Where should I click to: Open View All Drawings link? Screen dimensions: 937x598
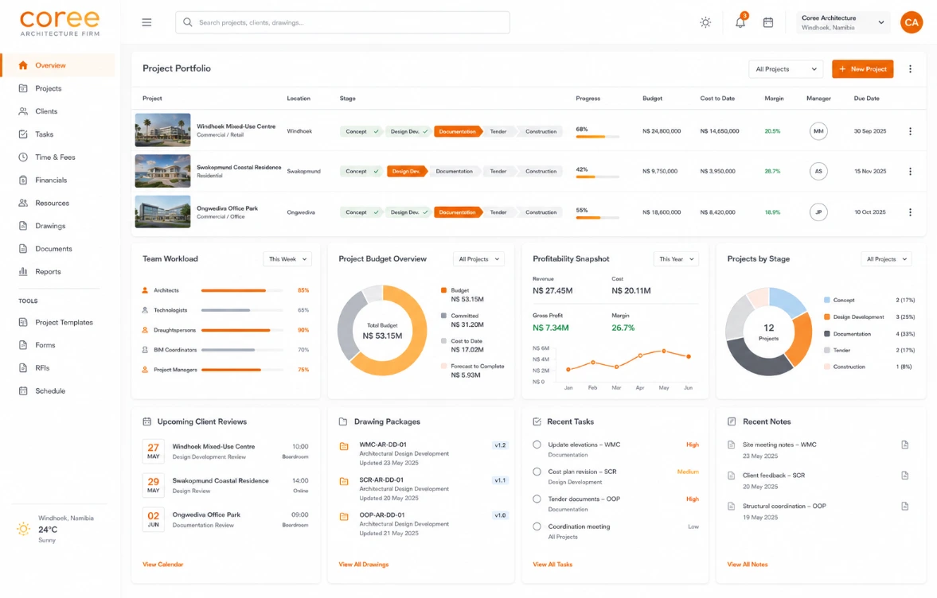[x=363, y=564]
